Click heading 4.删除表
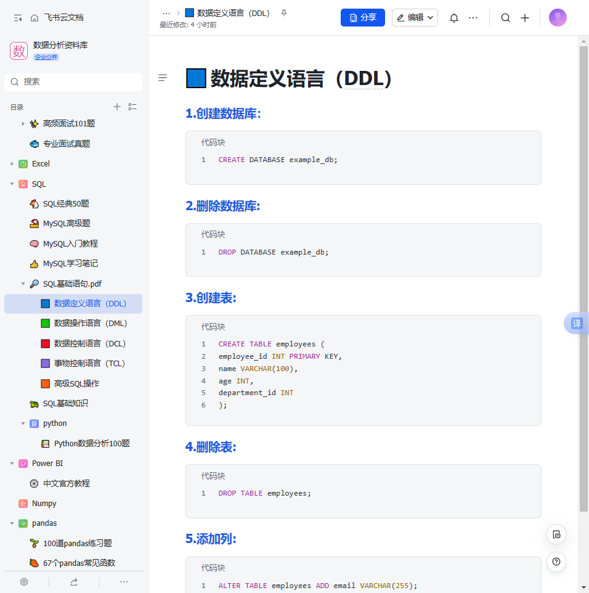 point(211,448)
